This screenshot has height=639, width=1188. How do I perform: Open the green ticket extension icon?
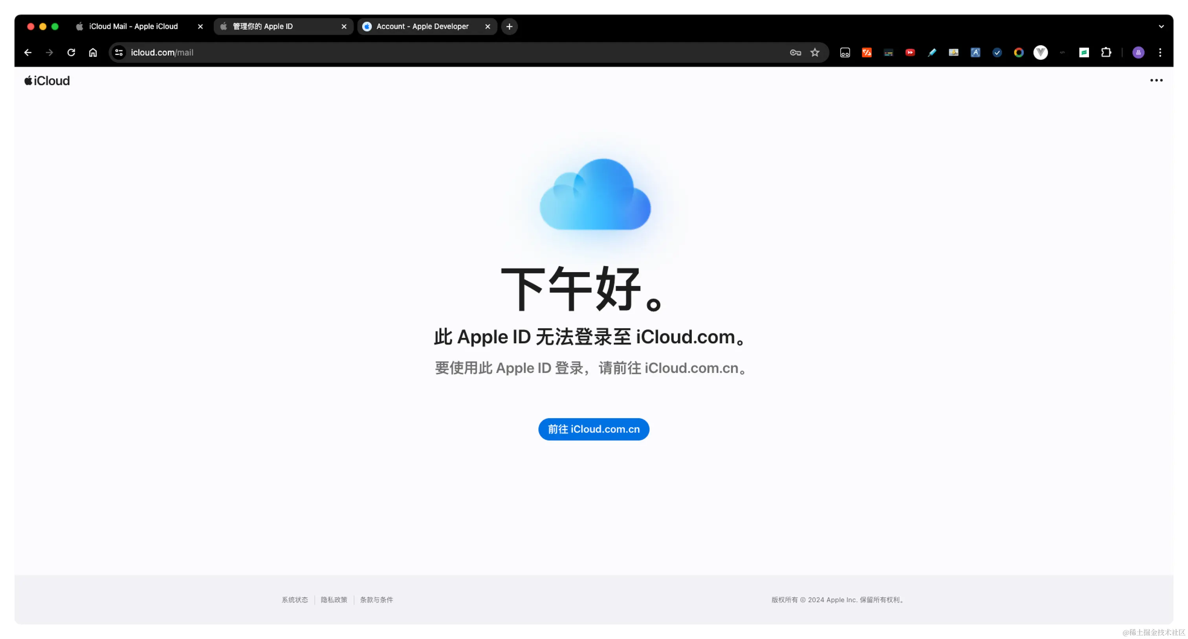click(1084, 53)
